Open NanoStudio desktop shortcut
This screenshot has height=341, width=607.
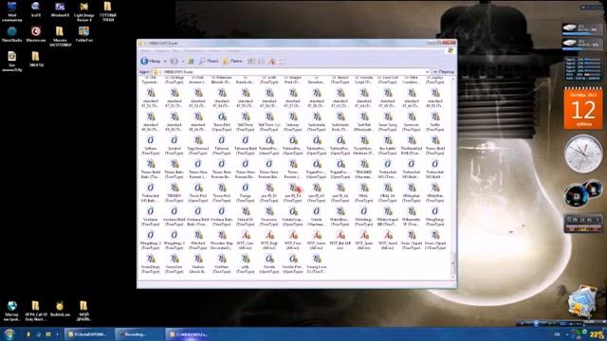coord(12,34)
